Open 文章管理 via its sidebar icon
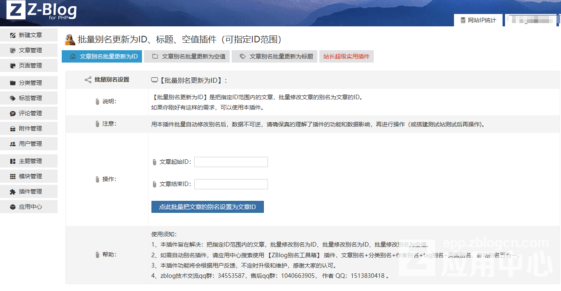The image size is (561, 291). [13, 51]
